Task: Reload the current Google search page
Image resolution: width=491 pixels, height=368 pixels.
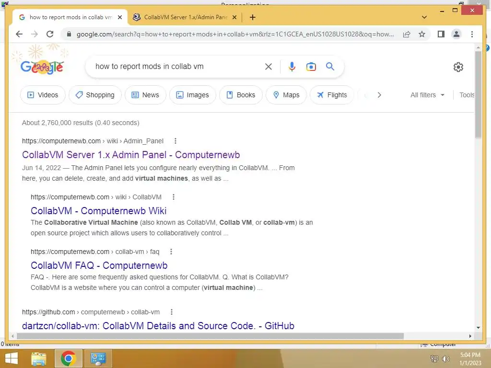Action: point(50,34)
